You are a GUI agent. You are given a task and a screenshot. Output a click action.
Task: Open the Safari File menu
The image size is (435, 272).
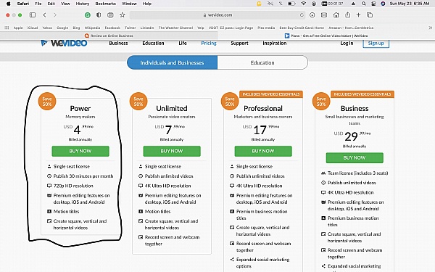coord(38,4)
